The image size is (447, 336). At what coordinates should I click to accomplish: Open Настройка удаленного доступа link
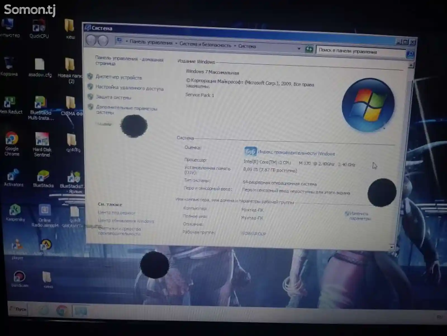click(x=129, y=88)
